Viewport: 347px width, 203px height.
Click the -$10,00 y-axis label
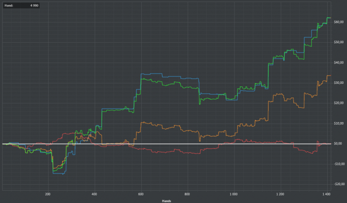point(339,164)
